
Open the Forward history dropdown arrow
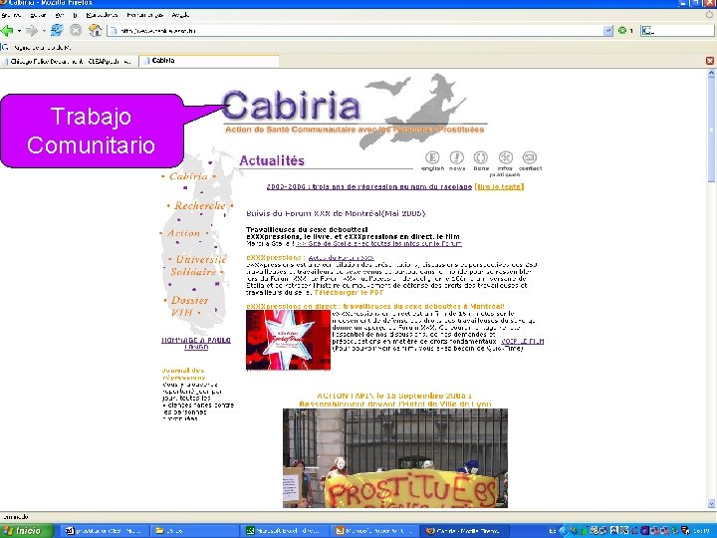coord(44,31)
